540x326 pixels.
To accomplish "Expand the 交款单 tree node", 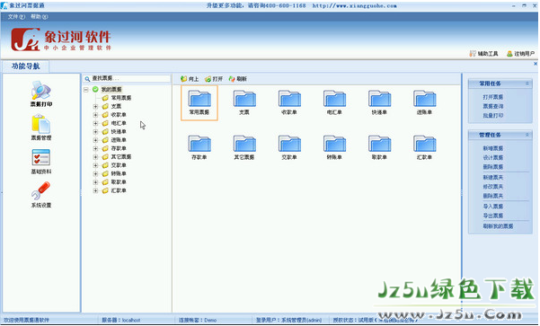I will 95,165.
